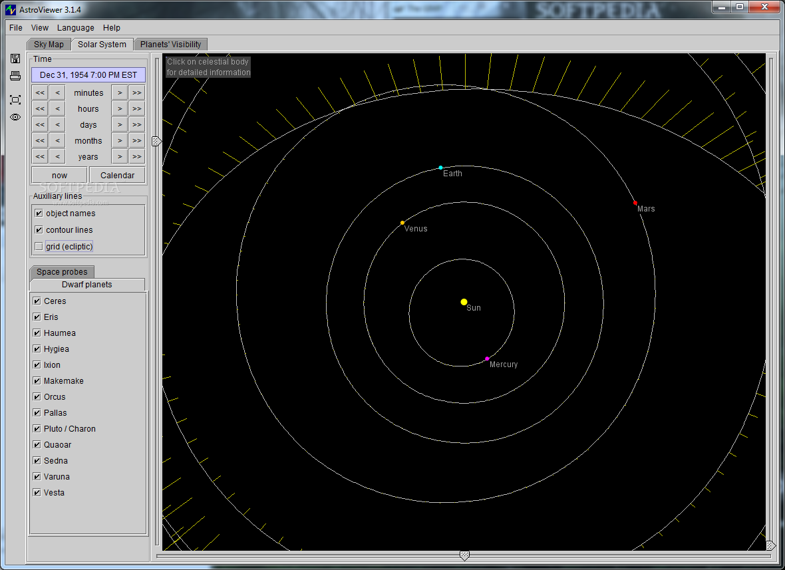The height and width of the screenshot is (570, 785).
Task: Click the printer icon
Action: coord(15,76)
